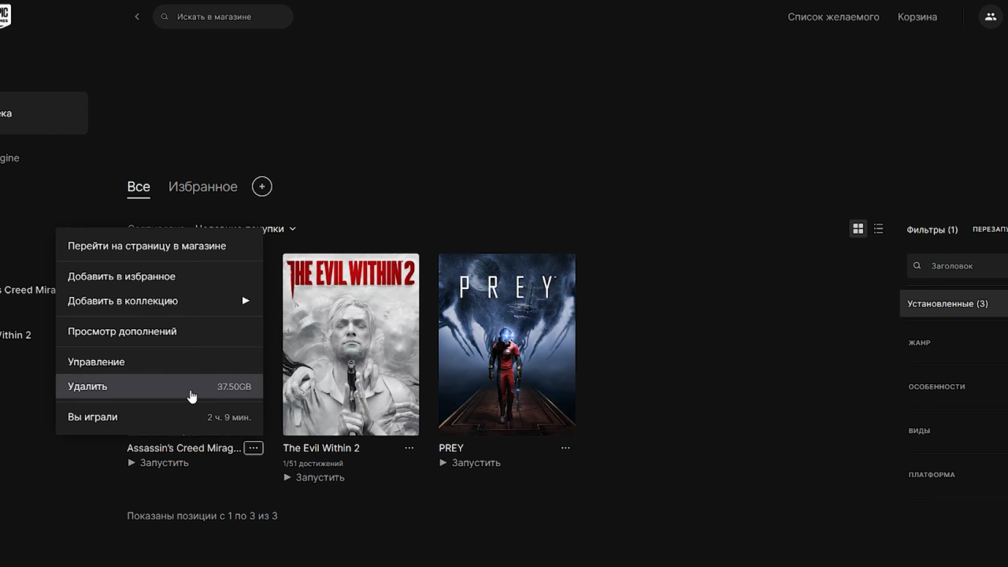Image resolution: width=1008 pixels, height=567 pixels.
Task: Open the three-dot menu for Assassin's Creed Mirage
Action: [253, 448]
